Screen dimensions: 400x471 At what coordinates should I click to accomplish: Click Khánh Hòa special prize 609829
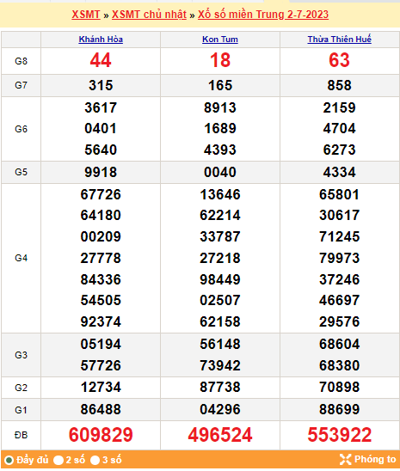coord(101,435)
